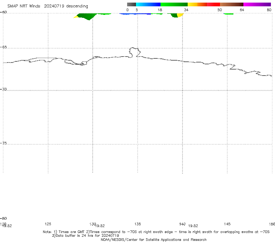The image size is (275, 242).
Task: Click the word 'descending' in the title
Action: coord(77,6)
